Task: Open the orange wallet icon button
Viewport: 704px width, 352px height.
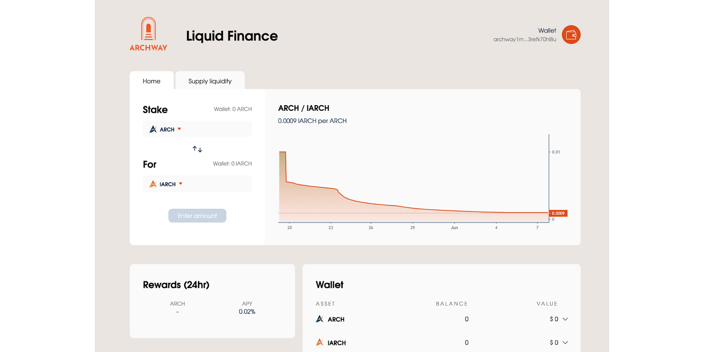Action: coord(571,35)
